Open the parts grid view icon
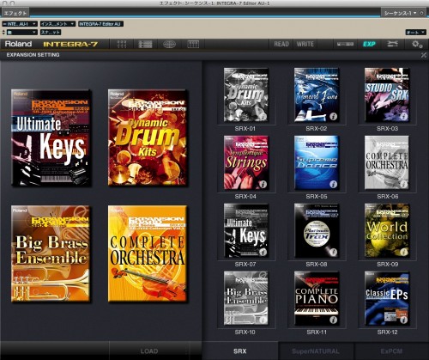This screenshot has height=360, width=429. pos(122,44)
